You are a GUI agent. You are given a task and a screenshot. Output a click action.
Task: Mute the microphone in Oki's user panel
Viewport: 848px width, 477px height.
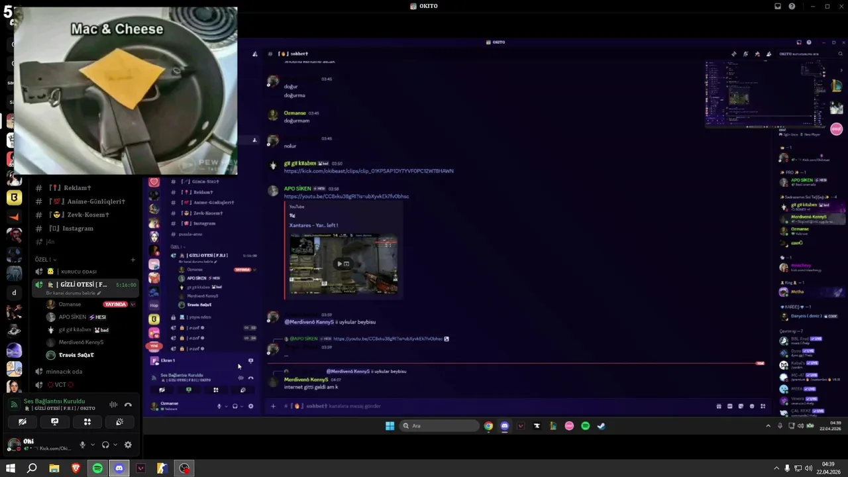[x=82, y=445]
